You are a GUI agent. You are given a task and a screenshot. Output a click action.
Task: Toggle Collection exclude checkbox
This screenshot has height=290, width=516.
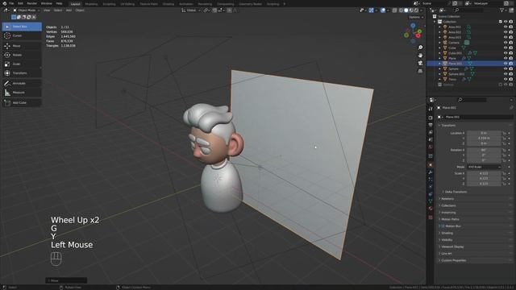501,22
